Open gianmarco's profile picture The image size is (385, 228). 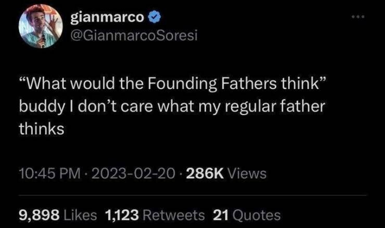[39, 29]
